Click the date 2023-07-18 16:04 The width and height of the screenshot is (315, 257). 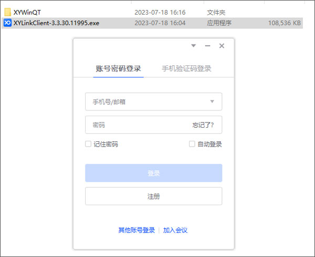pyautogui.click(x=160, y=23)
